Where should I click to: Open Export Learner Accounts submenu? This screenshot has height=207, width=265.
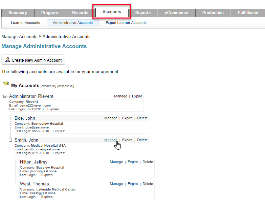click(126, 23)
